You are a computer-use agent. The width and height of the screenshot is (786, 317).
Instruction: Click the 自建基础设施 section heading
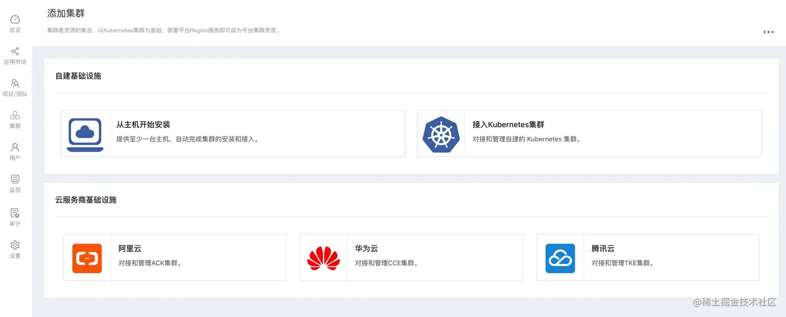click(x=78, y=76)
